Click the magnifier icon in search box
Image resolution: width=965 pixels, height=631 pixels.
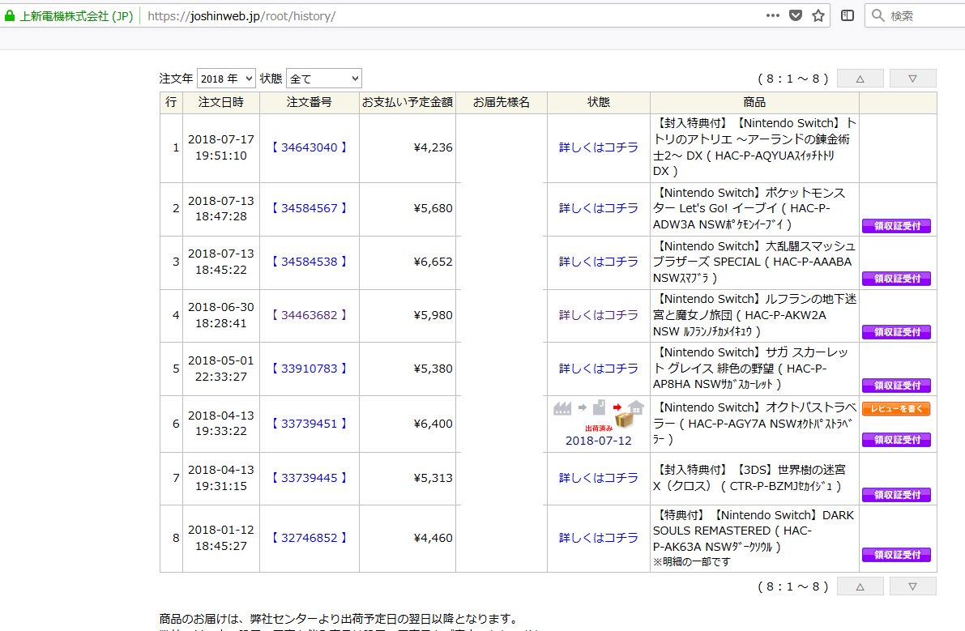coord(878,15)
